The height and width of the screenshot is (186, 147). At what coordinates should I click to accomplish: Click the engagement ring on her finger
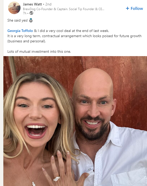(x=57, y=179)
